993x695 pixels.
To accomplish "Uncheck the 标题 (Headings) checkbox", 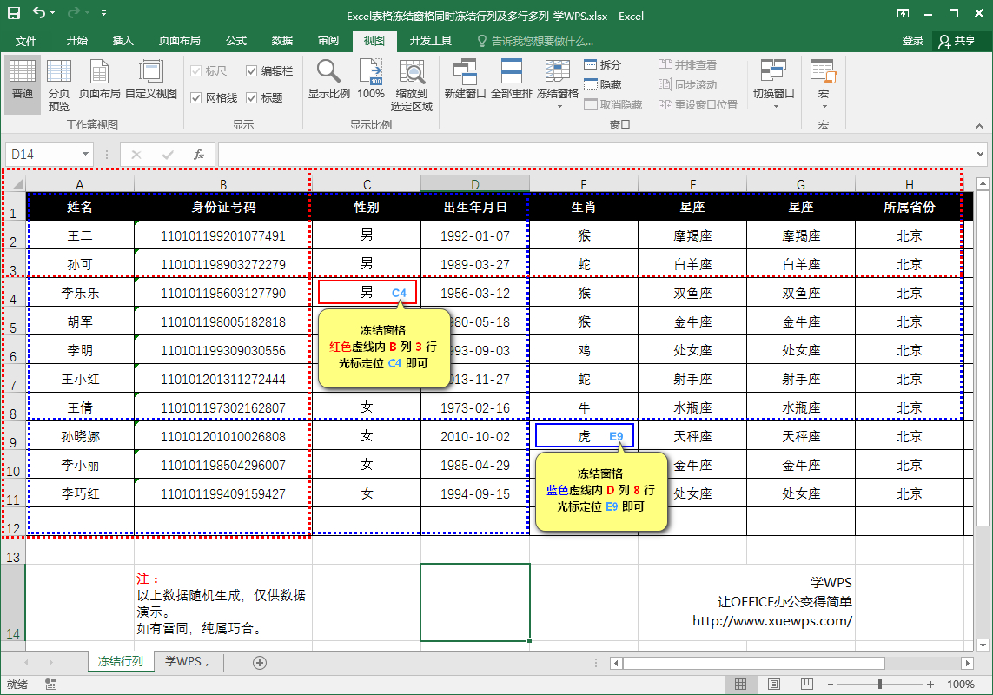I will [x=253, y=96].
